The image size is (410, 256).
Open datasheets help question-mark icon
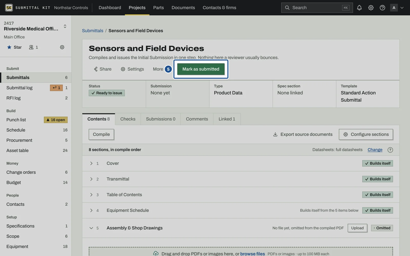click(x=390, y=150)
